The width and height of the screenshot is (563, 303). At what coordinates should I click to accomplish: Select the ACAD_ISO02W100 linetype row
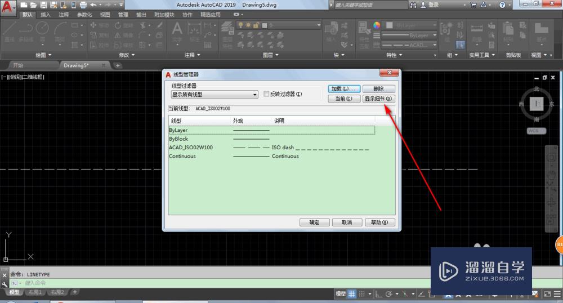tap(271, 148)
